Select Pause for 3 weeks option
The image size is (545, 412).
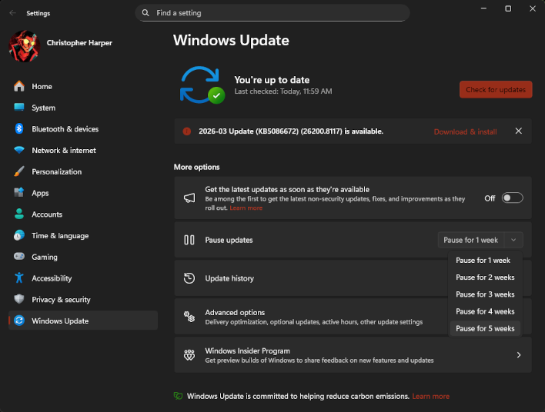pyautogui.click(x=485, y=294)
